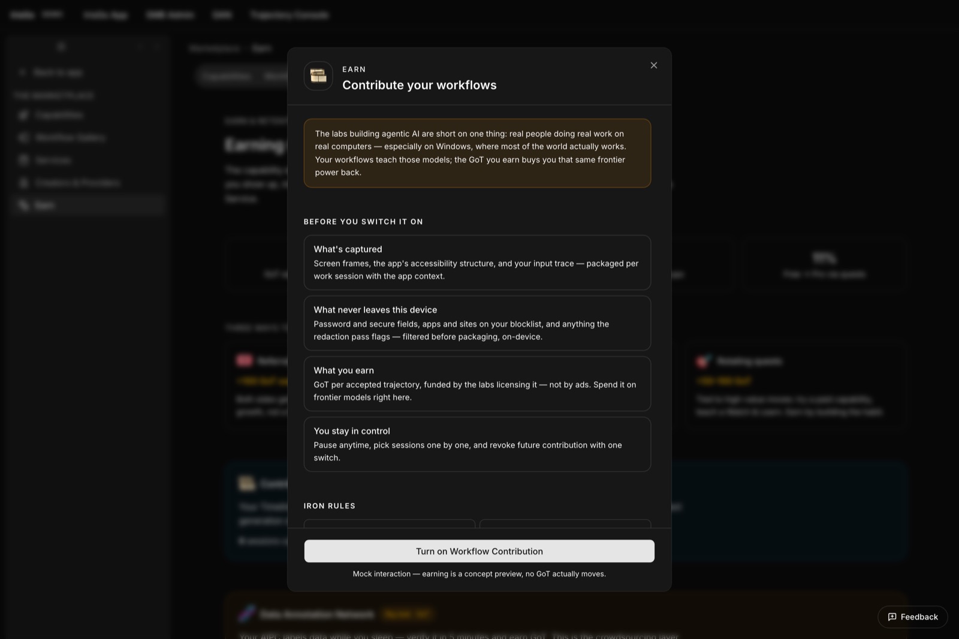Screen dimensions: 959x639
Task: Select "What never leaves this device" heading
Action: click(375, 310)
